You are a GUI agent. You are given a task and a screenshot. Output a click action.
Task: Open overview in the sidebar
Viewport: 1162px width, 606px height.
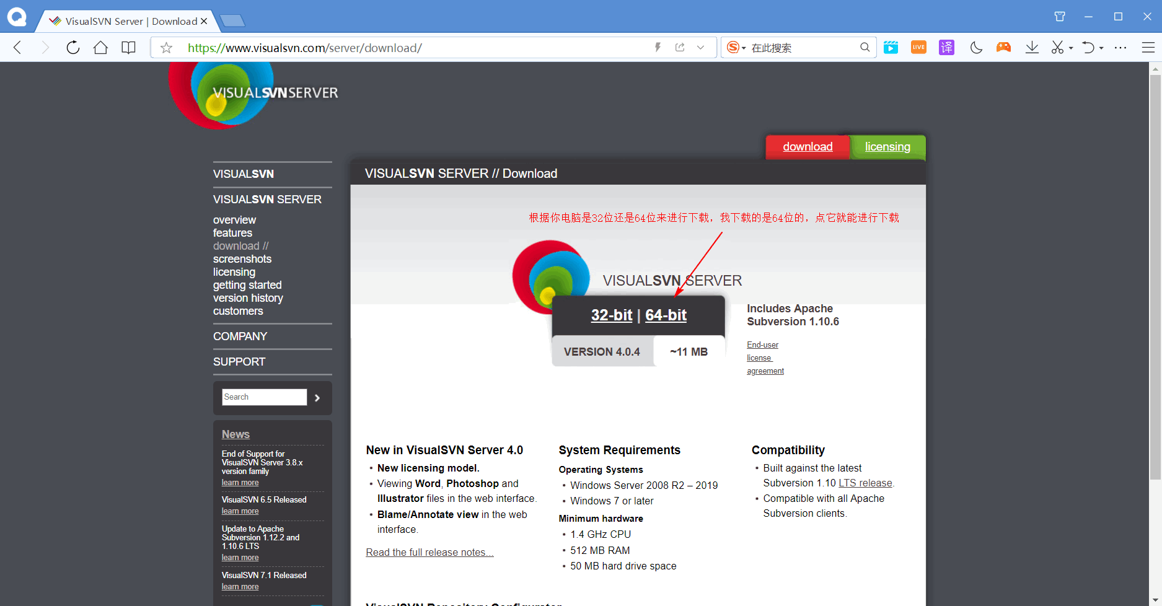(x=234, y=220)
